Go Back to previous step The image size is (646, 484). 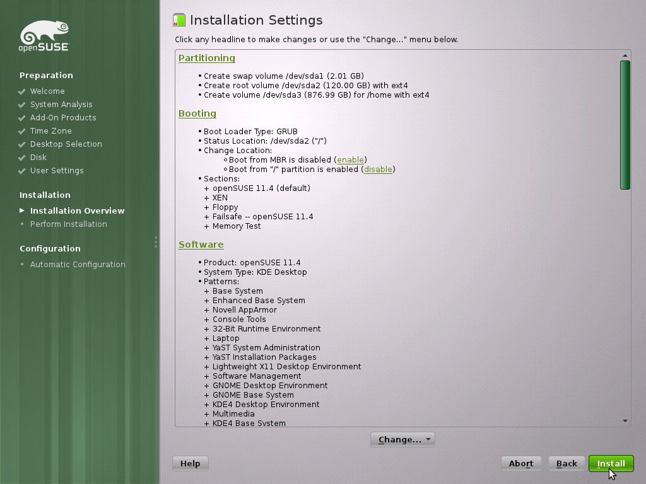[567, 463]
